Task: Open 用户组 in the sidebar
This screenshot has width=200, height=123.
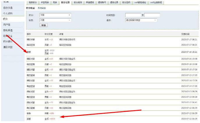Action: coord(7,25)
